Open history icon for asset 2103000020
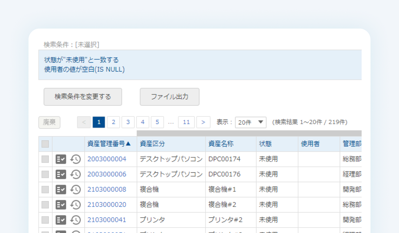This screenshot has height=233, width=399. point(76,205)
